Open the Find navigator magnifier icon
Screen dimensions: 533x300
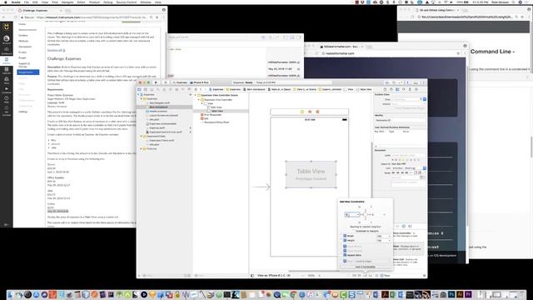158,89
